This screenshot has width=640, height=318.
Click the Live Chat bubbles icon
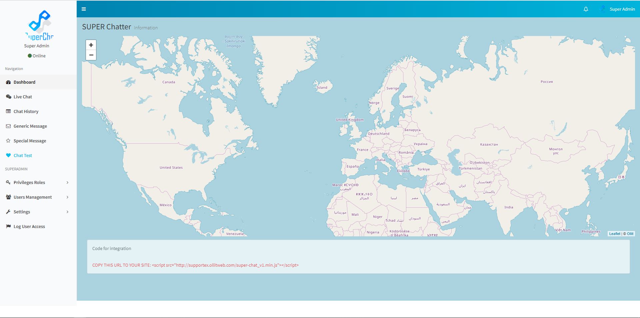pos(8,97)
